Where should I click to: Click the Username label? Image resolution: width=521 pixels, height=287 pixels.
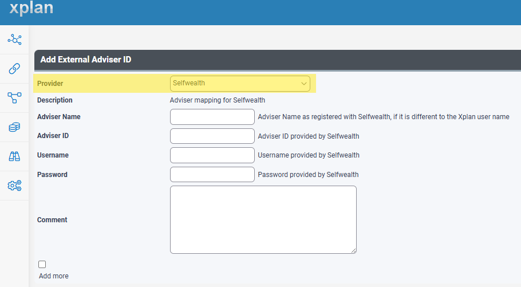(x=53, y=155)
